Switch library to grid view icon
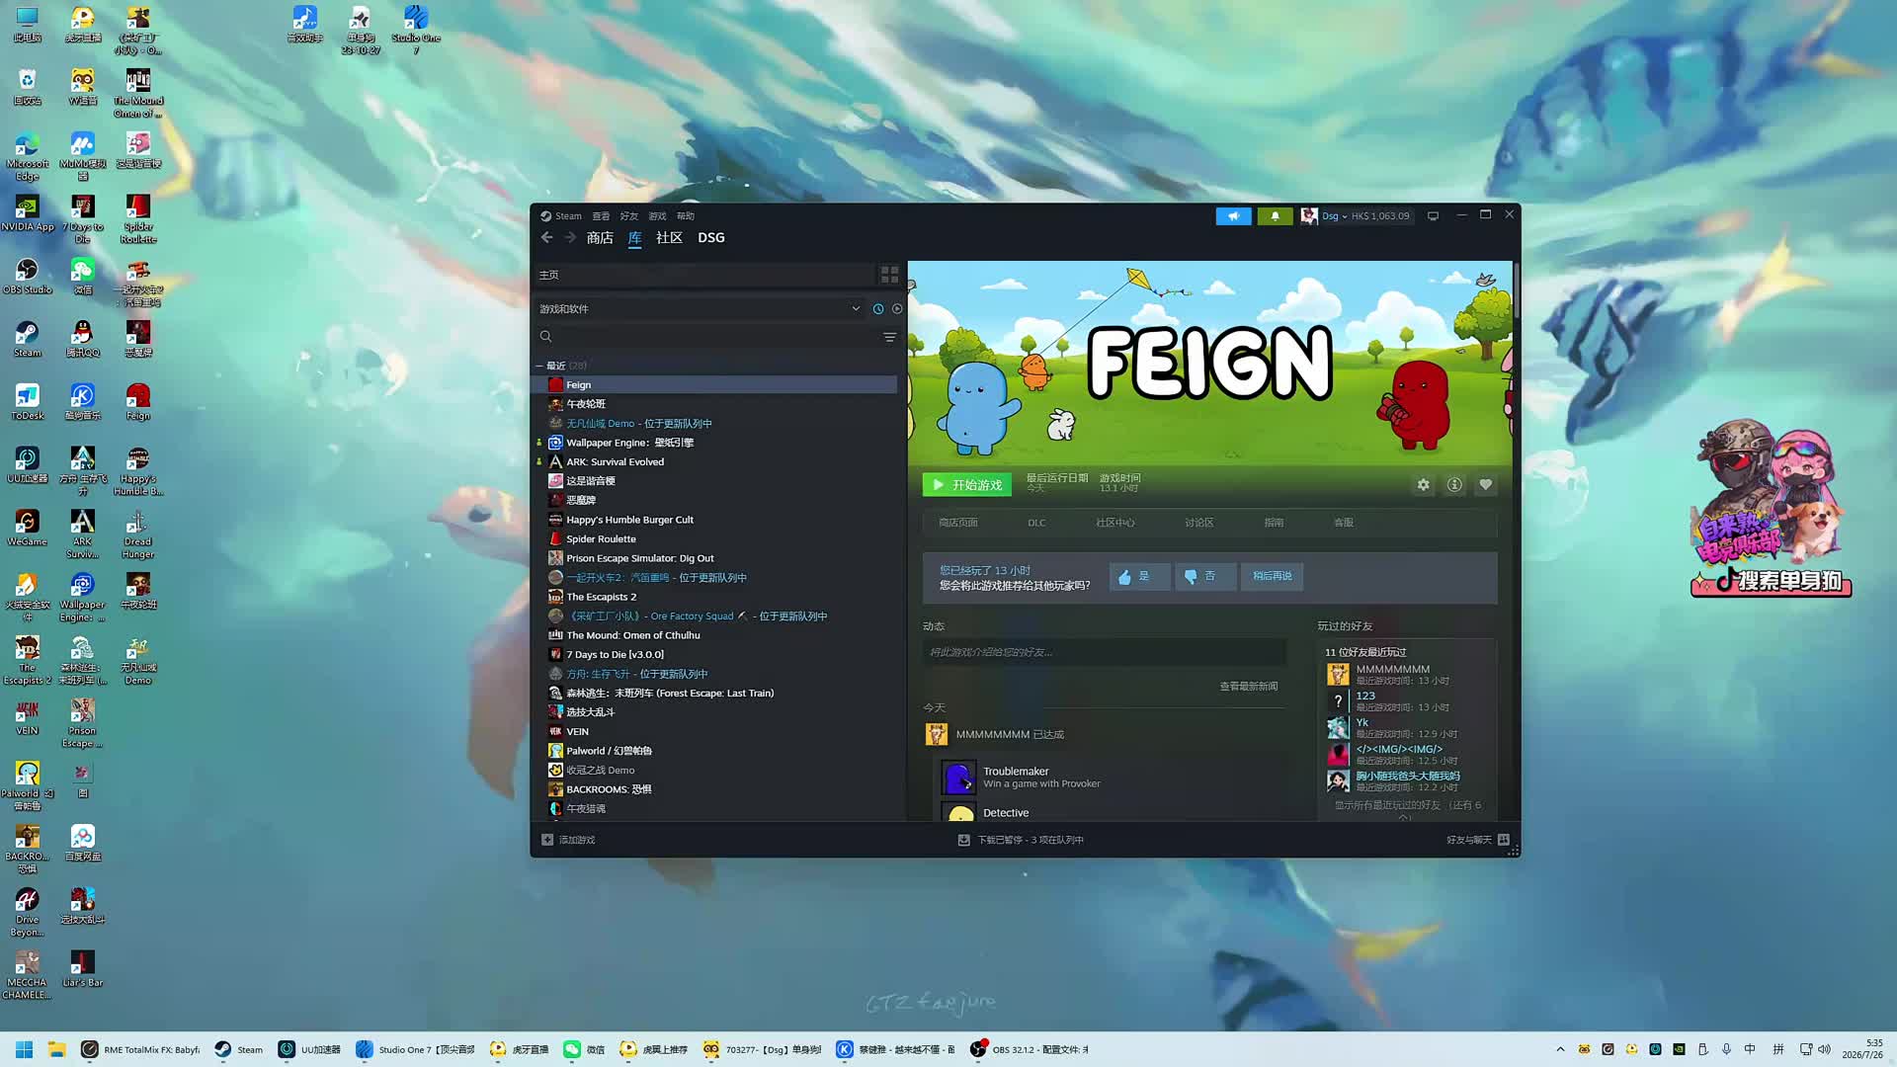 pyautogui.click(x=889, y=275)
